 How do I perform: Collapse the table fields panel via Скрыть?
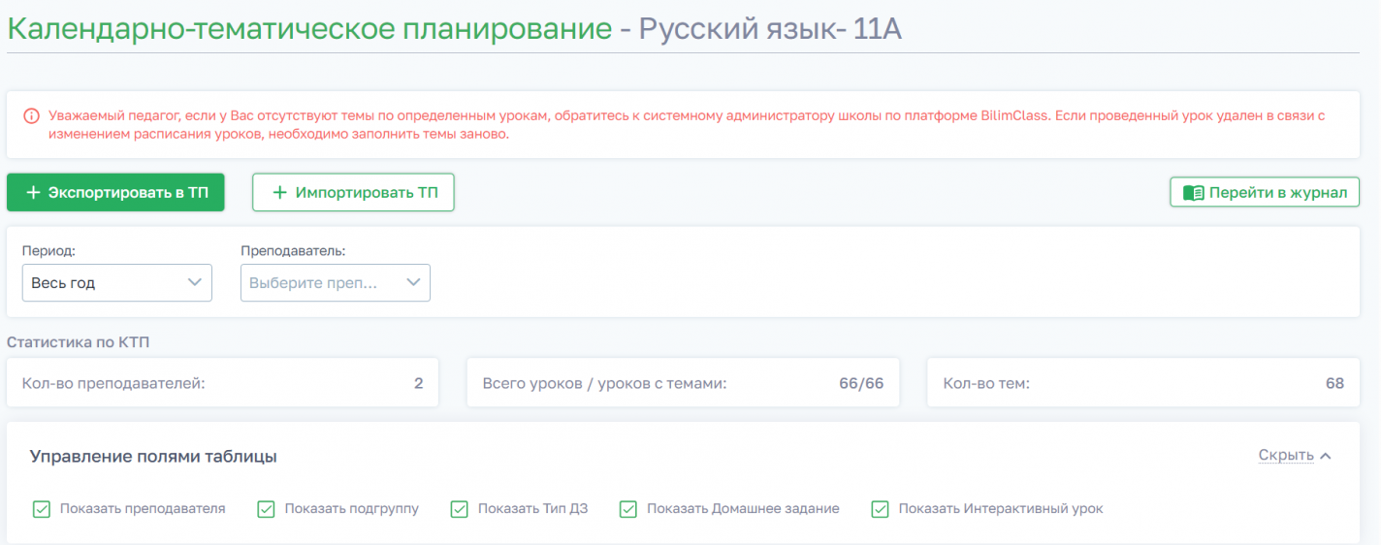1286,456
